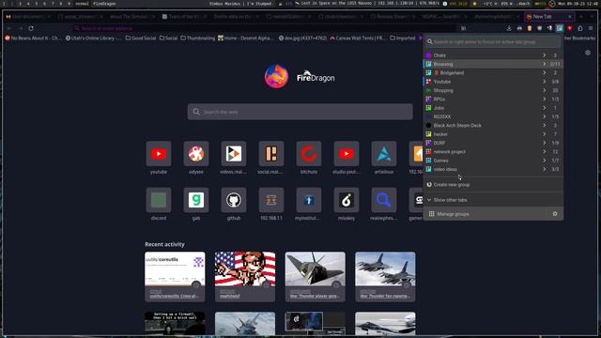
Task: Open the Thumbnailing bookmarks folder
Action: [x=198, y=38]
